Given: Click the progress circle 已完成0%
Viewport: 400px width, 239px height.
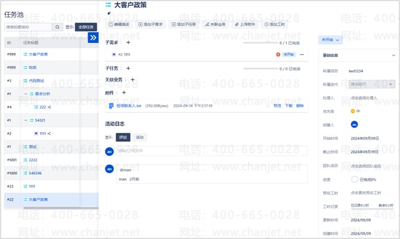Looking at the screenshot, I should point(354,179).
